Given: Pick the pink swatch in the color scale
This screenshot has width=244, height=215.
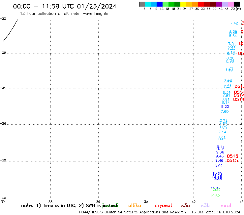Looking at the screenshot, I should (231, 4).
